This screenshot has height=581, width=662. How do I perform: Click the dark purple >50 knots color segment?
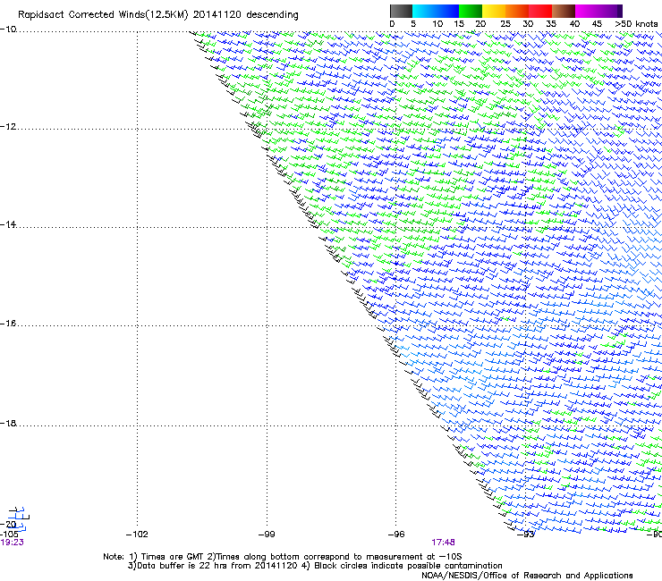click(x=620, y=11)
